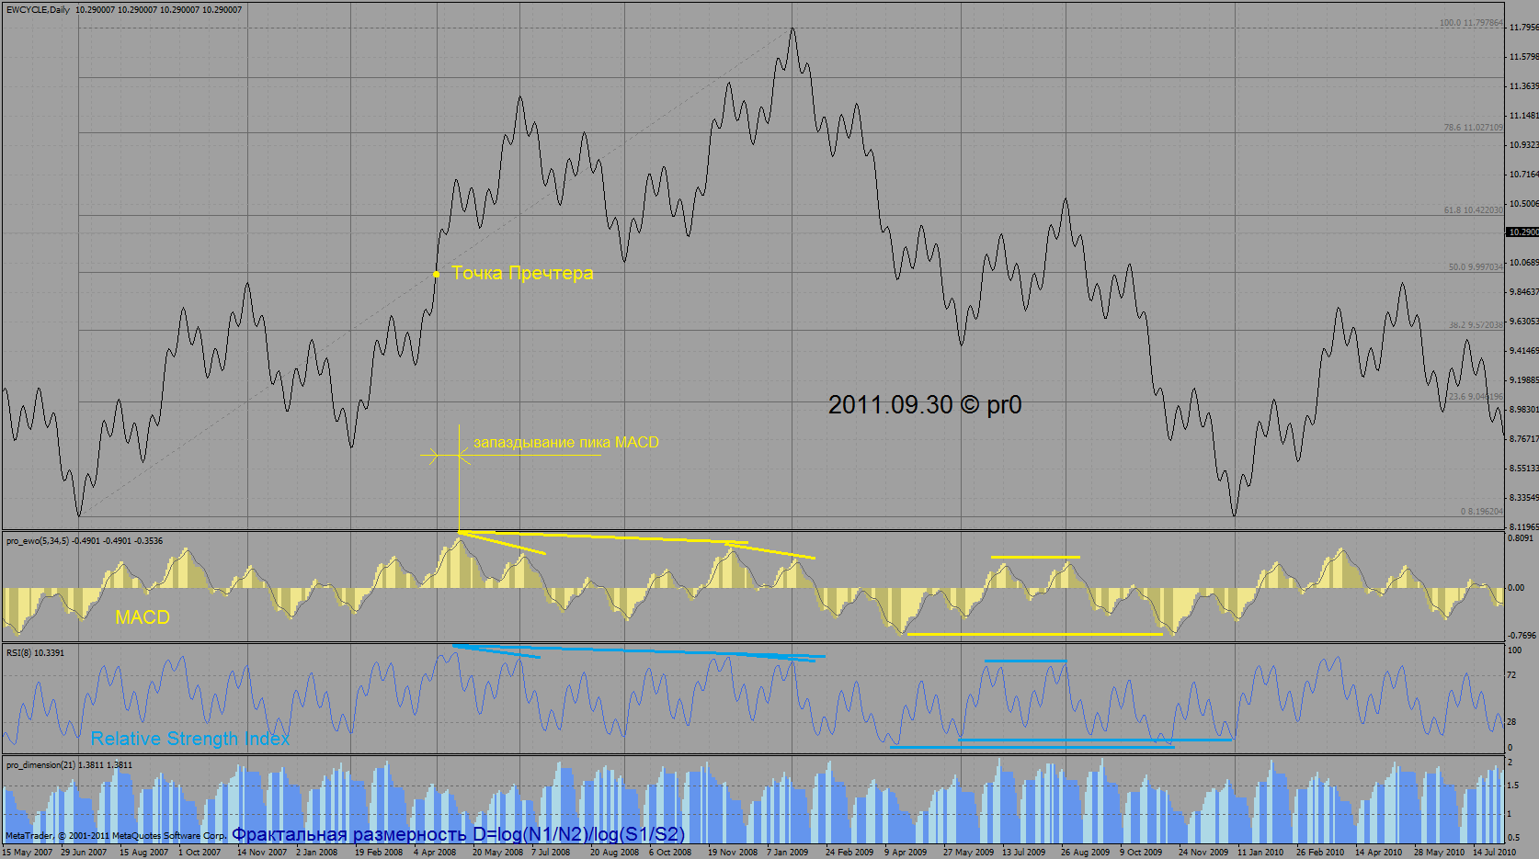Select short yellow horizontal line above MACD peaks
1539x859 pixels.
pos(1035,557)
